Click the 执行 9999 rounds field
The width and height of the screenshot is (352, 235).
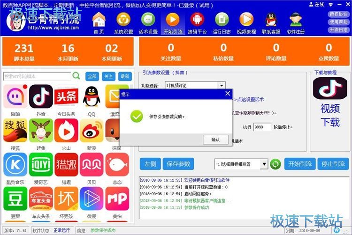[x=262, y=127]
